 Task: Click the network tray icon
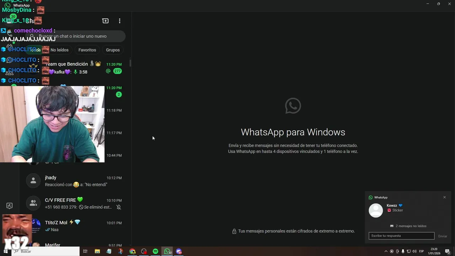click(408, 251)
